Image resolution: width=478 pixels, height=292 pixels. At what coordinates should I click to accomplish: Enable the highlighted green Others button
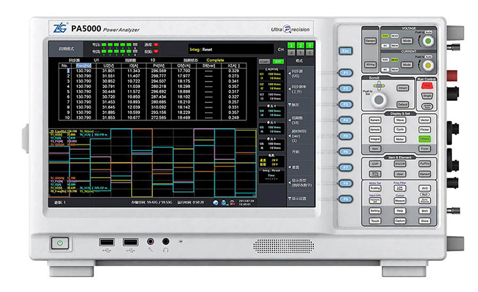coord(425,139)
